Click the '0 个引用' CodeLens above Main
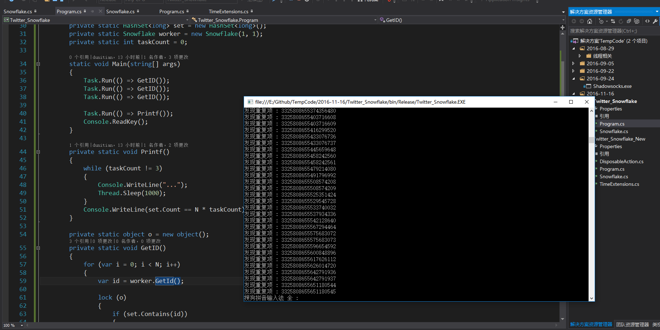 pyautogui.click(x=79, y=57)
